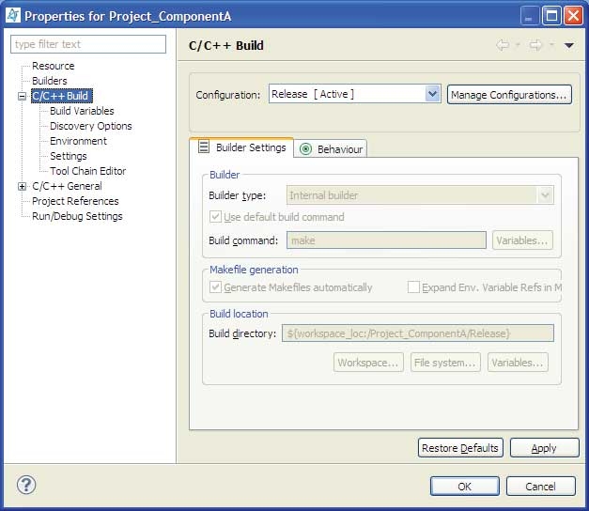The width and height of the screenshot is (589, 511).
Task: Toggle Use default build command checkbox
Action: pos(216,217)
